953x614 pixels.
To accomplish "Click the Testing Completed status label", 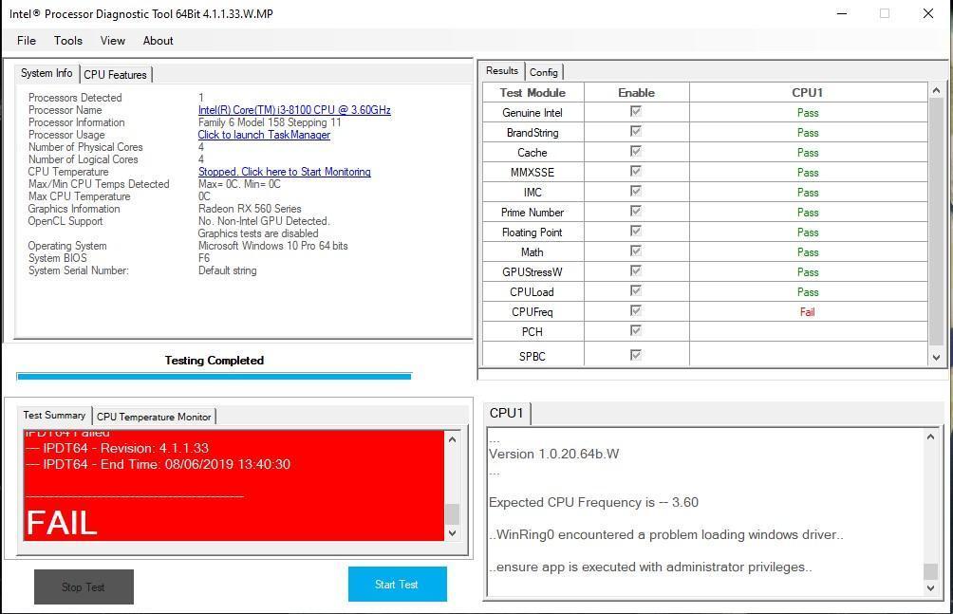I will [x=215, y=361].
